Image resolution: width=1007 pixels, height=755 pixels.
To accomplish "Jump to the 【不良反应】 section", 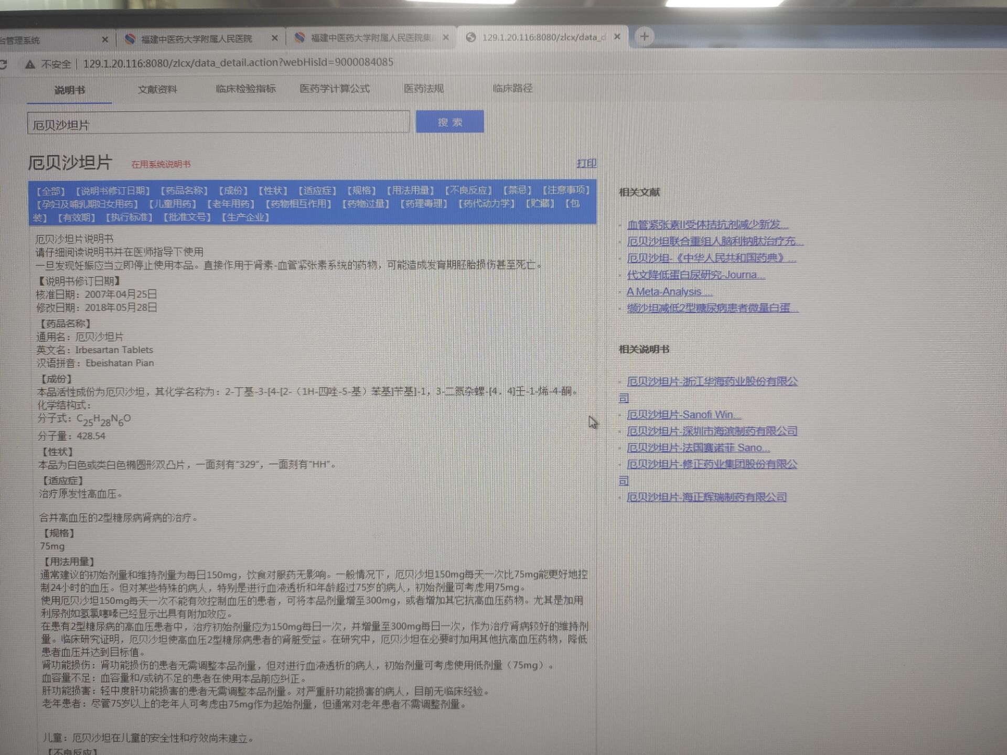I will pyautogui.click(x=468, y=190).
